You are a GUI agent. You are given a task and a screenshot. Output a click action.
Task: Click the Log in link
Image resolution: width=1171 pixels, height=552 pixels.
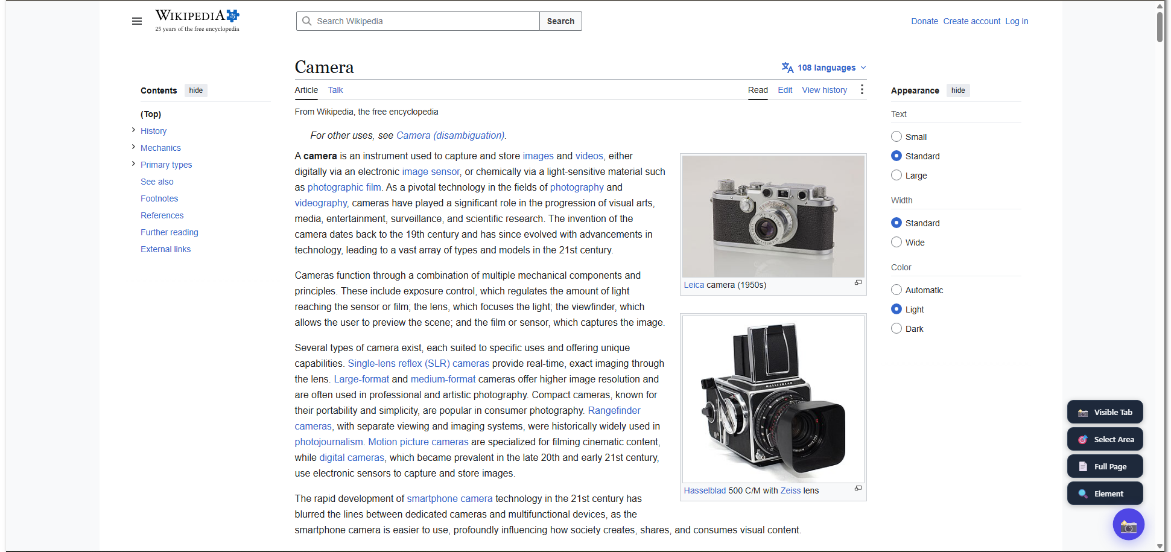(1017, 21)
